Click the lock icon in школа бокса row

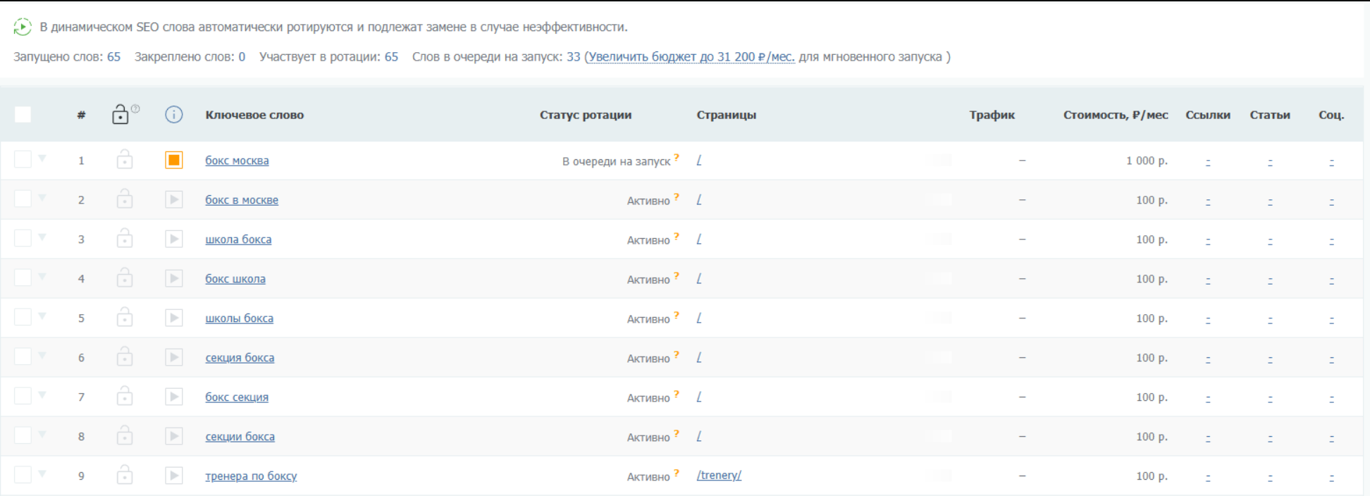tap(125, 238)
